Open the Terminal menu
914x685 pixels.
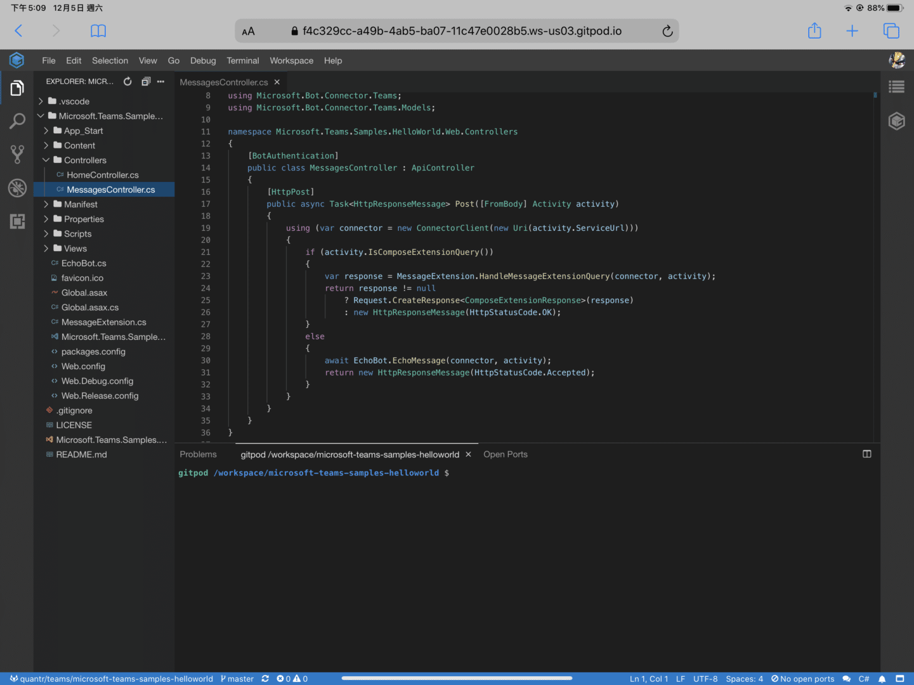(x=242, y=60)
